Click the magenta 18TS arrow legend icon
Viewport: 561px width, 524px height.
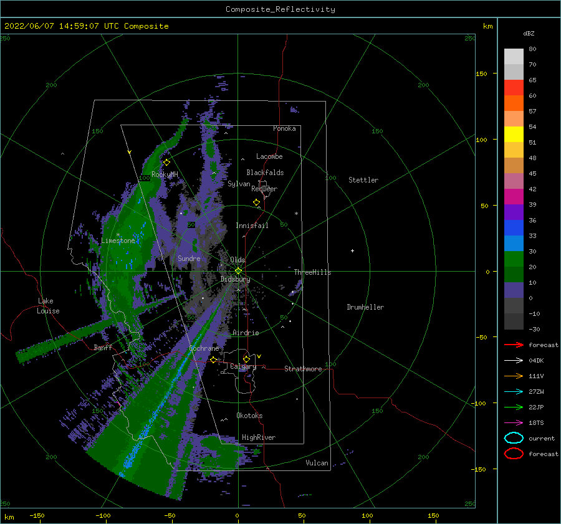pyautogui.click(x=514, y=423)
